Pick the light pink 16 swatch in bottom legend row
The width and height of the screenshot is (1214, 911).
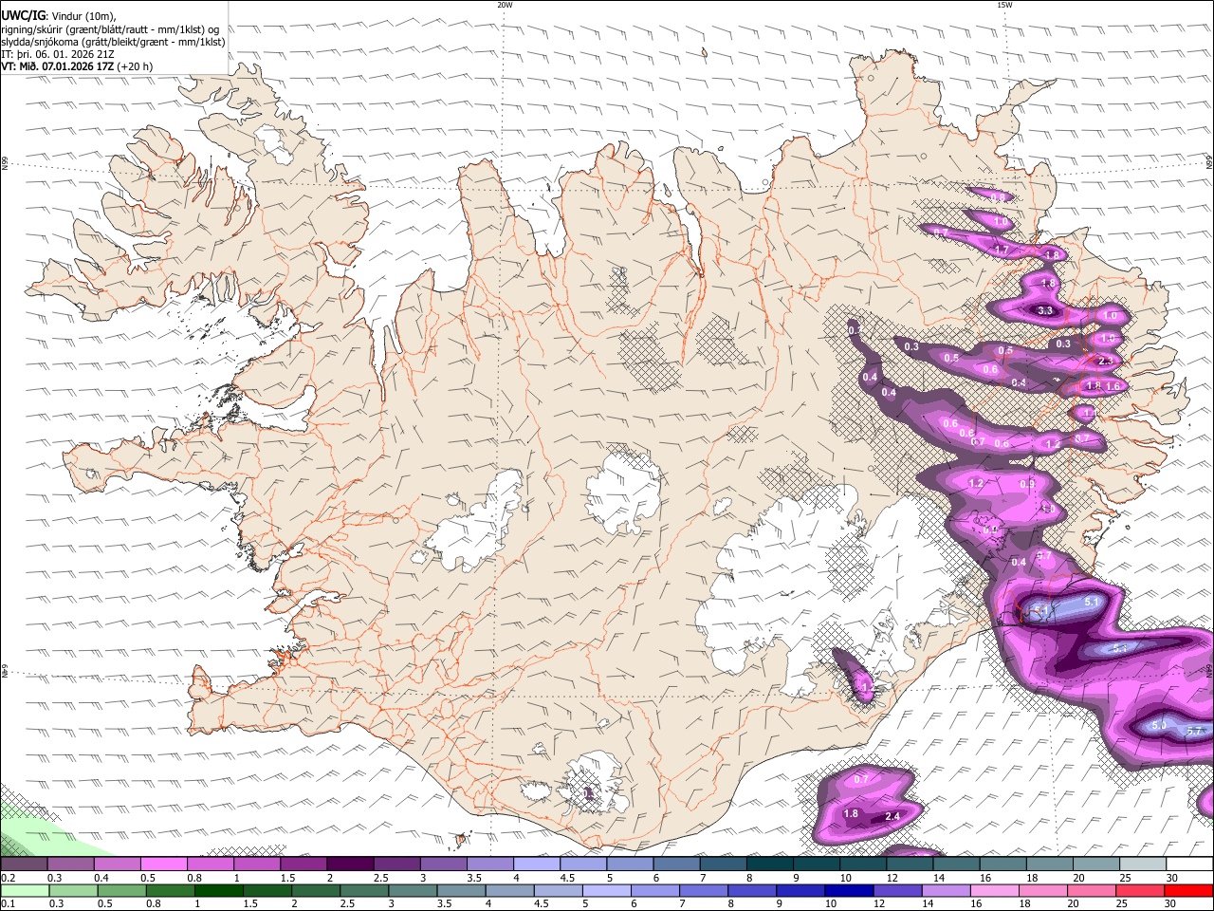click(996, 890)
